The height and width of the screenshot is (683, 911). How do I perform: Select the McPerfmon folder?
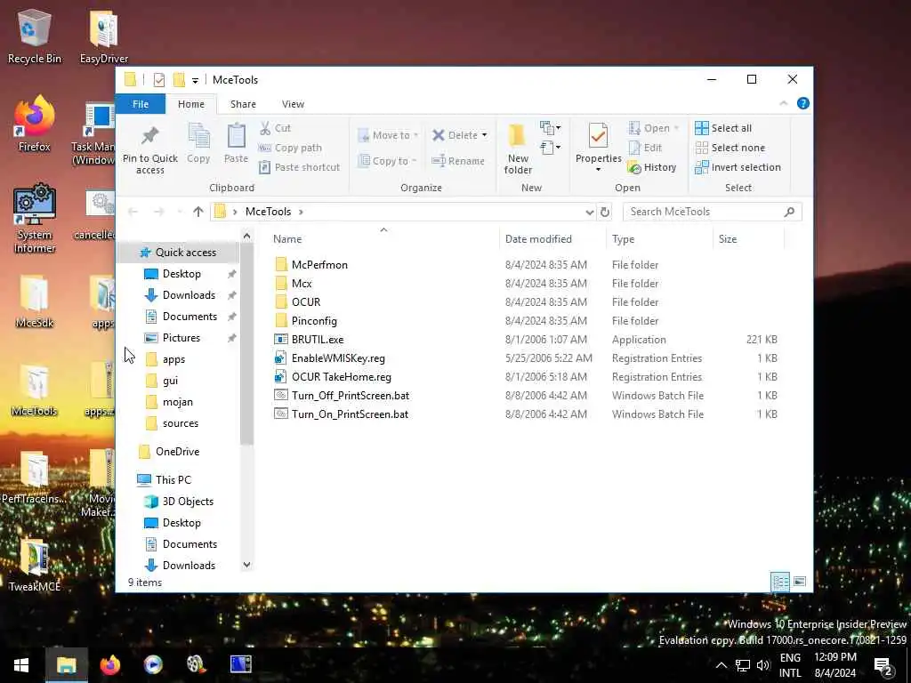pos(319,265)
